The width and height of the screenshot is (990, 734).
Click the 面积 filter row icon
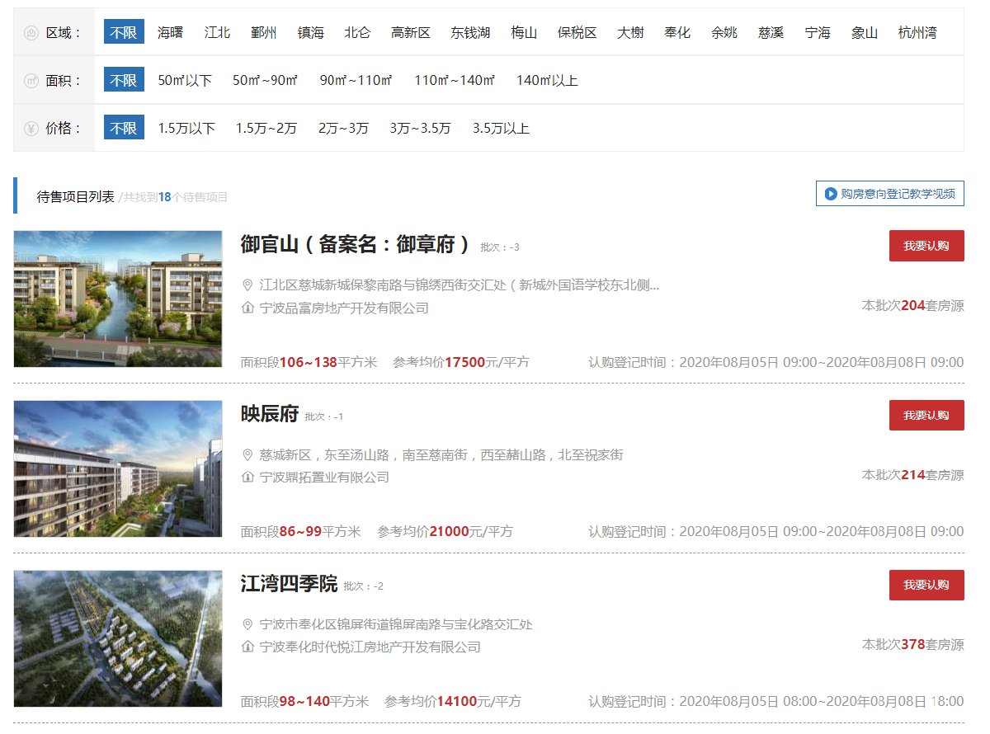(31, 81)
